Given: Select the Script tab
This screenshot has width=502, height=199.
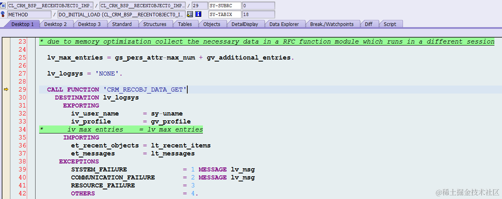Looking at the screenshot, I should (390, 24).
